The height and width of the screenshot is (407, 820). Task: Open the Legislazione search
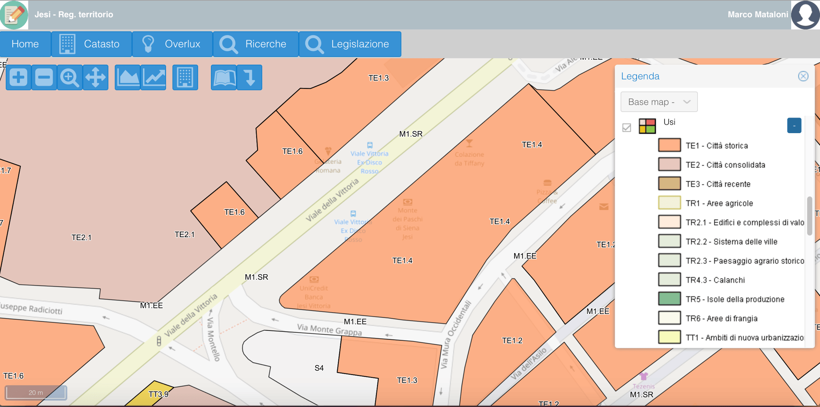pos(350,44)
